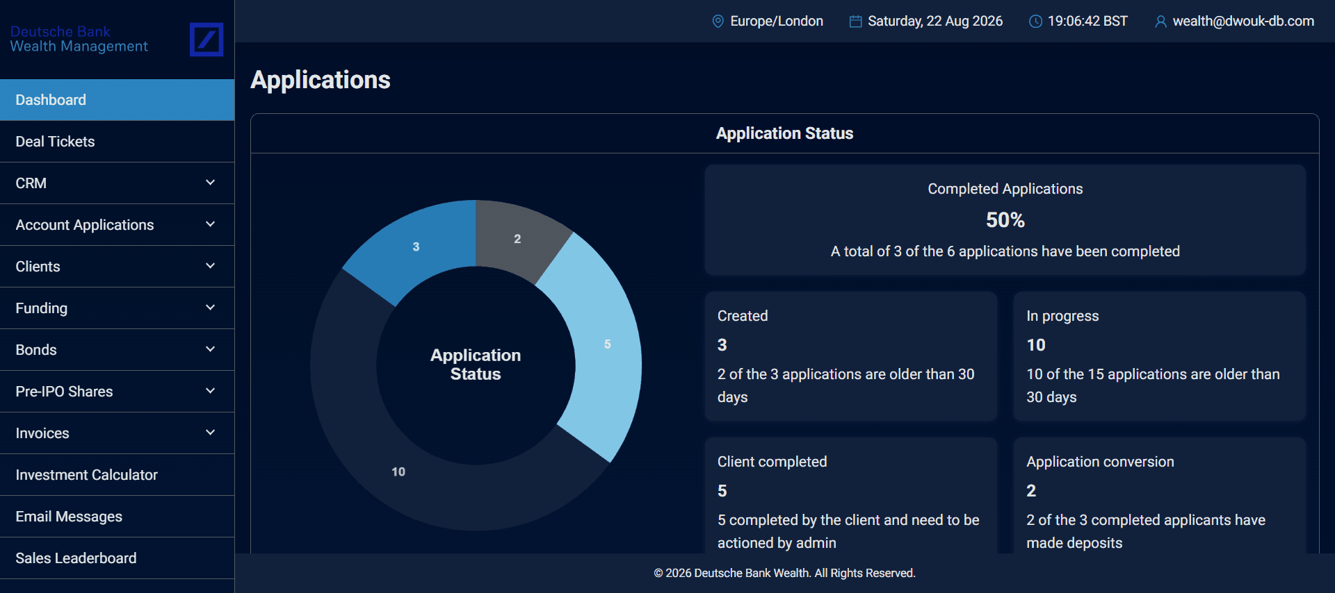Select the Funding menu label

(42, 308)
